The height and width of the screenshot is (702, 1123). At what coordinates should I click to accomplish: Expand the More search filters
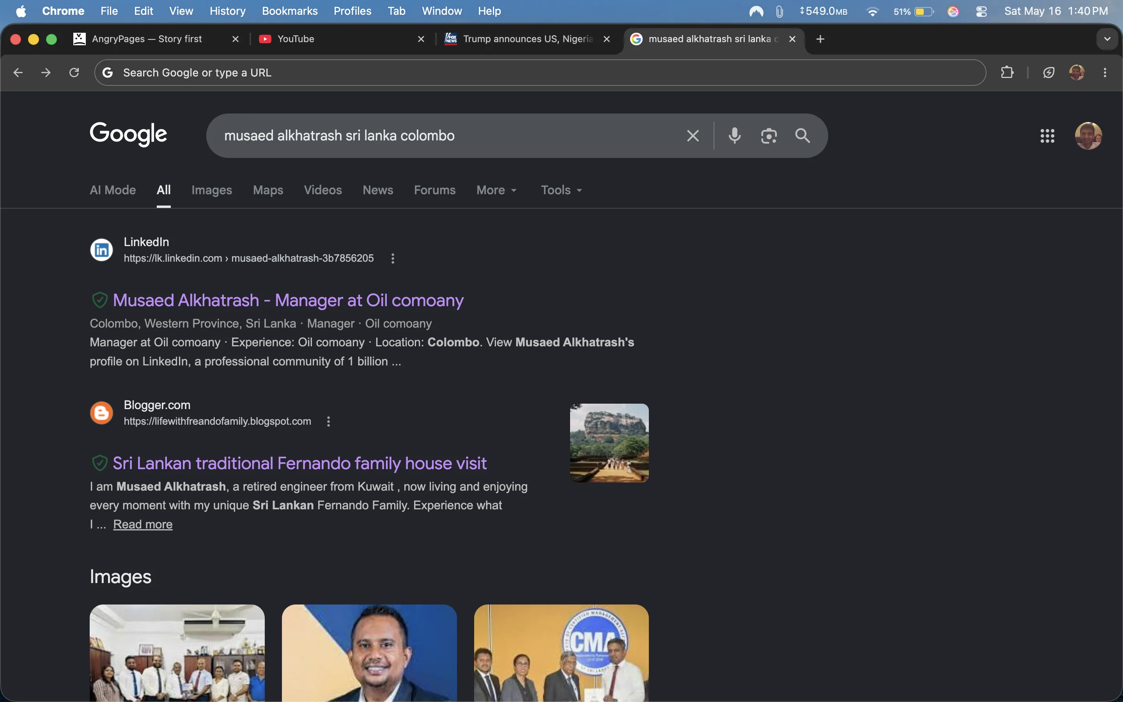coord(496,190)
